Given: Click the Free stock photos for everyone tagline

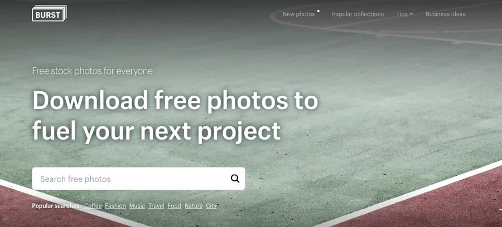Looking at the screenshot, I should click(x=92, y=71).
